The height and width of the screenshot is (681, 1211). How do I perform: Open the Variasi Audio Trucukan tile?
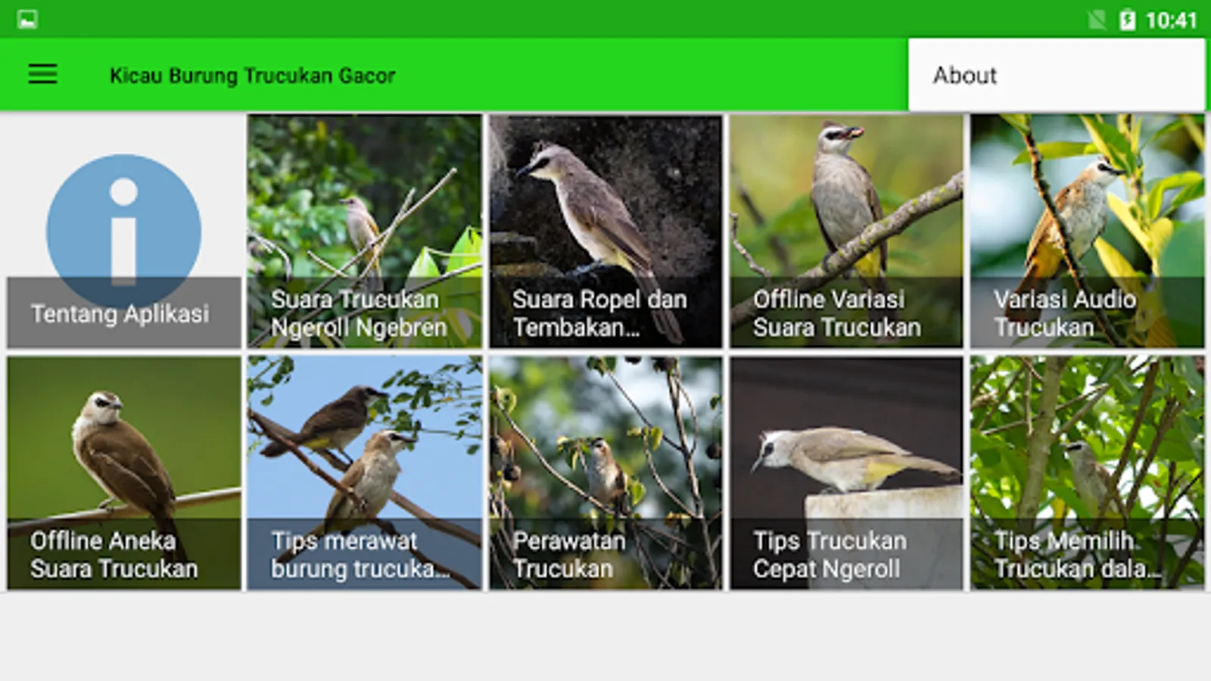[1087, 231]
